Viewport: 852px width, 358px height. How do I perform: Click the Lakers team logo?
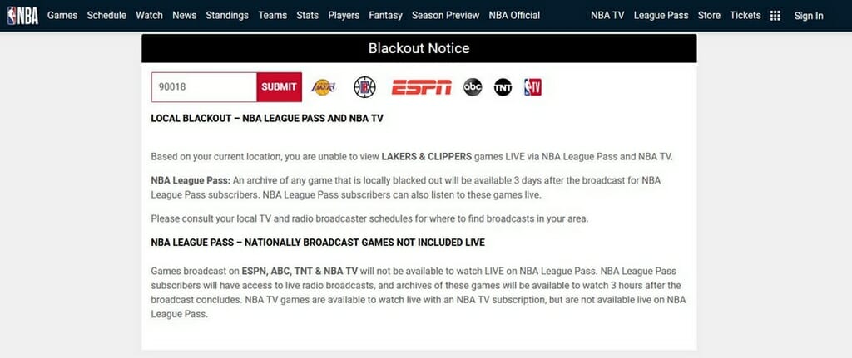pyautogui.click(x=324, y=86)
